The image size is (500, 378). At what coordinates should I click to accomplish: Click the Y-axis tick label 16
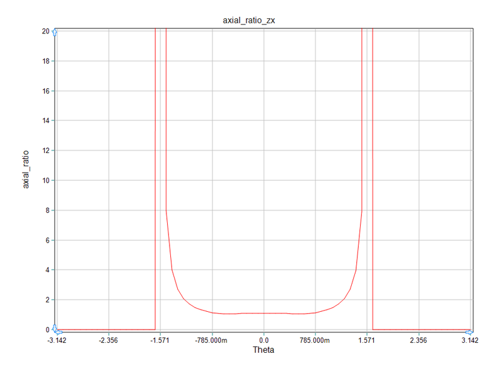pos(46,91)
